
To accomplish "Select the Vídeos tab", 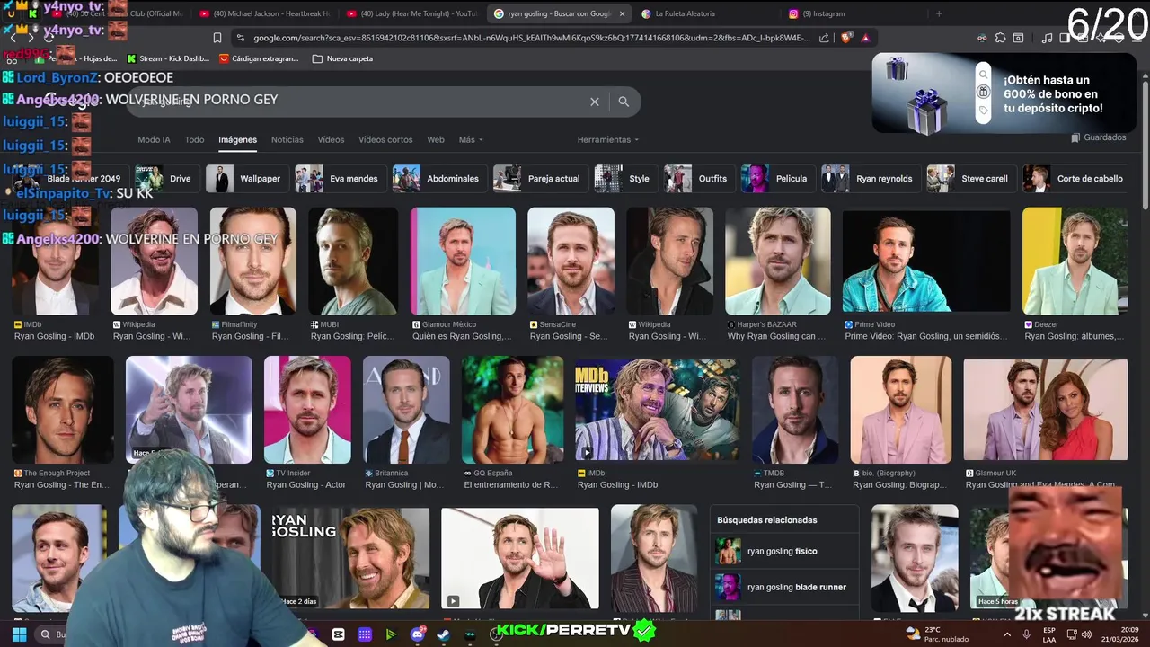I will click(331, 140).
